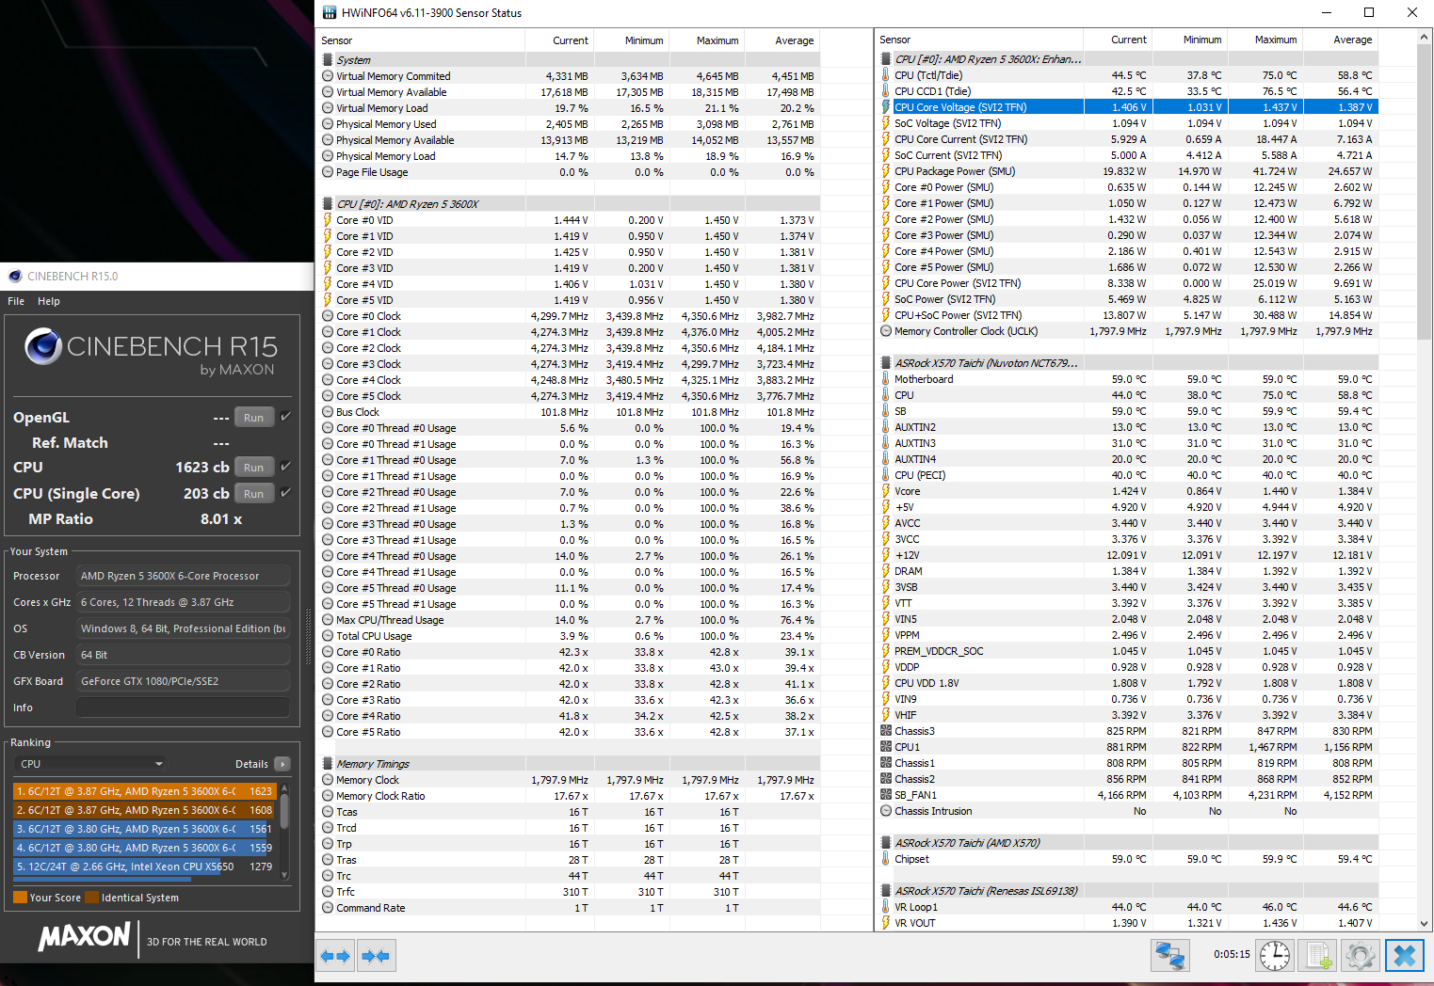Click the Chassis Intrusion sensor icon
This screenshot has height=986, width=1434.
tap(886, 811)
